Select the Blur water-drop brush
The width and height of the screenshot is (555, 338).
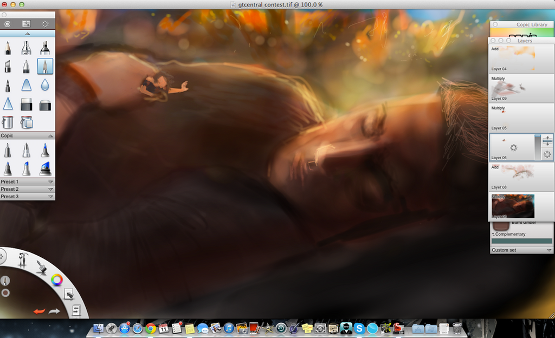(x=45, y=85)
